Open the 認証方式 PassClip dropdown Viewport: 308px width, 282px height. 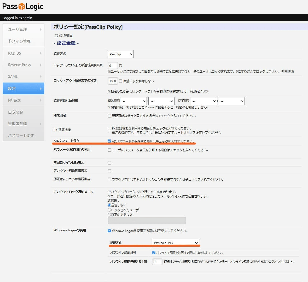click(120, 54)
